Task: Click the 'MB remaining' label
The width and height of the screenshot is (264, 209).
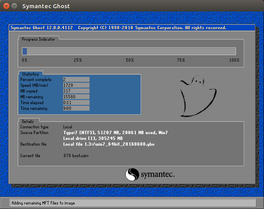Action: 32,97
